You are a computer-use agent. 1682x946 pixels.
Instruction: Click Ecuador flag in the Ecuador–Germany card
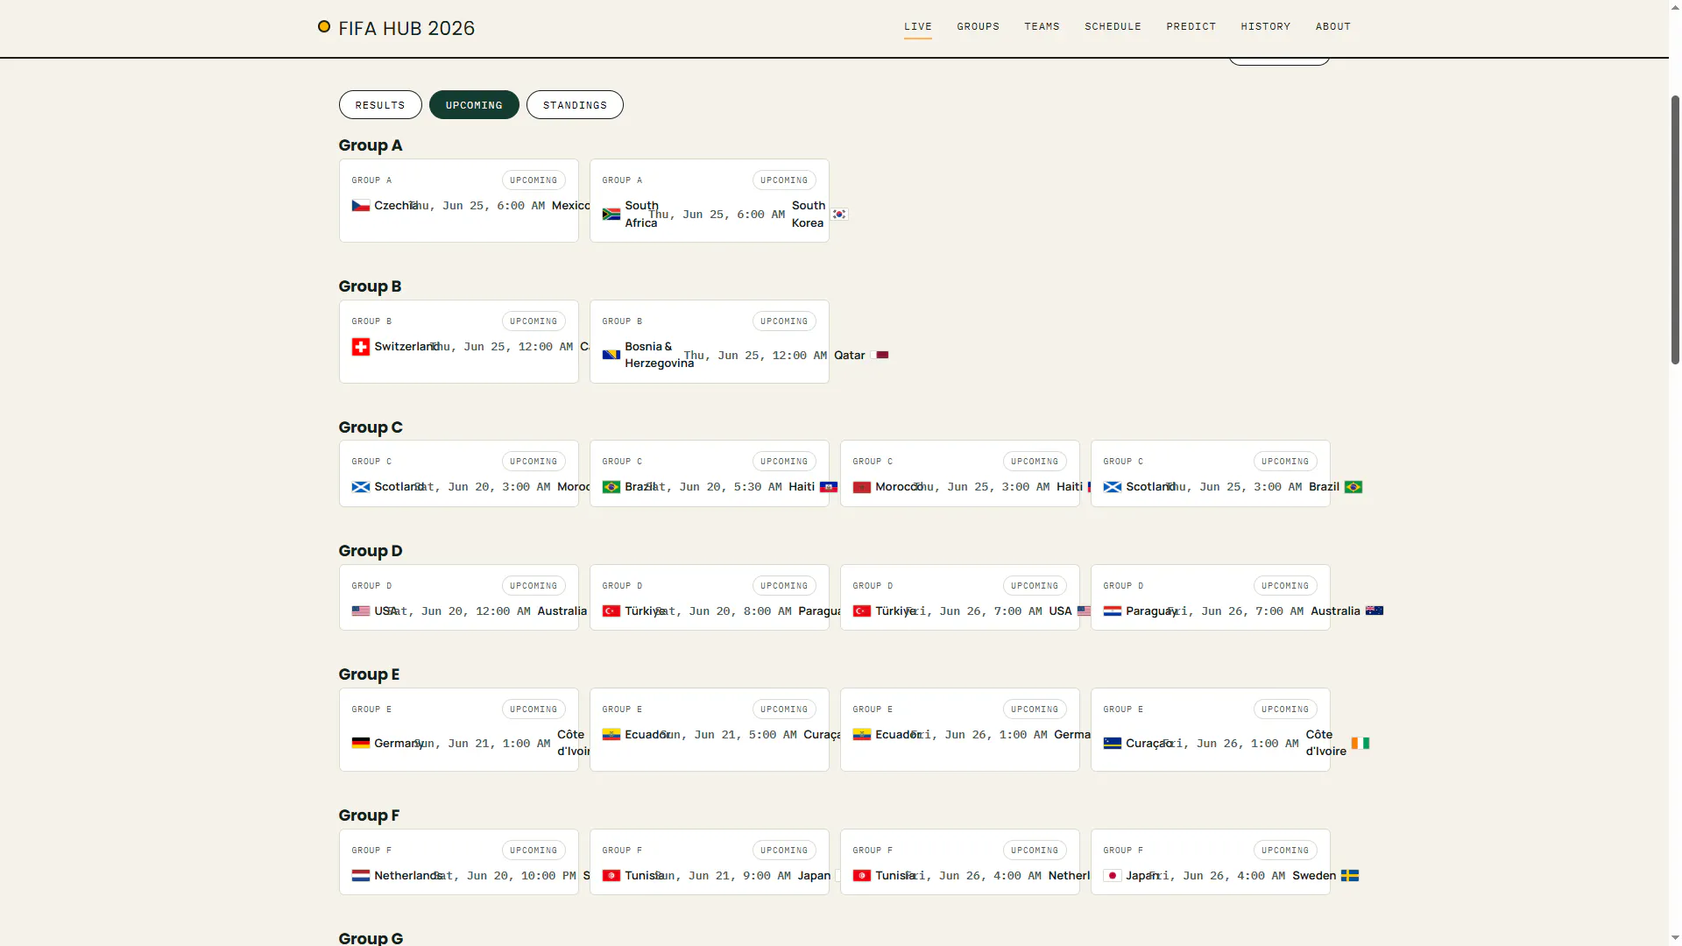coord(861,735)
